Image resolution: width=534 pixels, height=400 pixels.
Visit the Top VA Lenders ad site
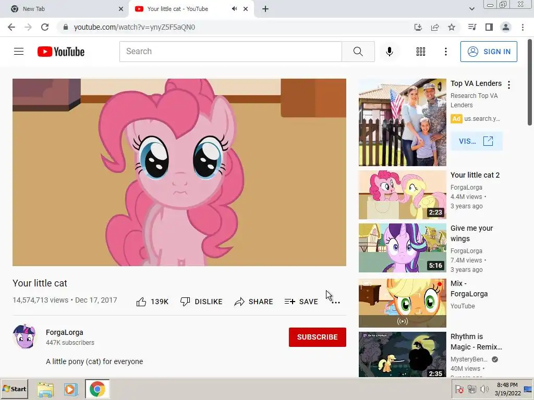point(476,141)
